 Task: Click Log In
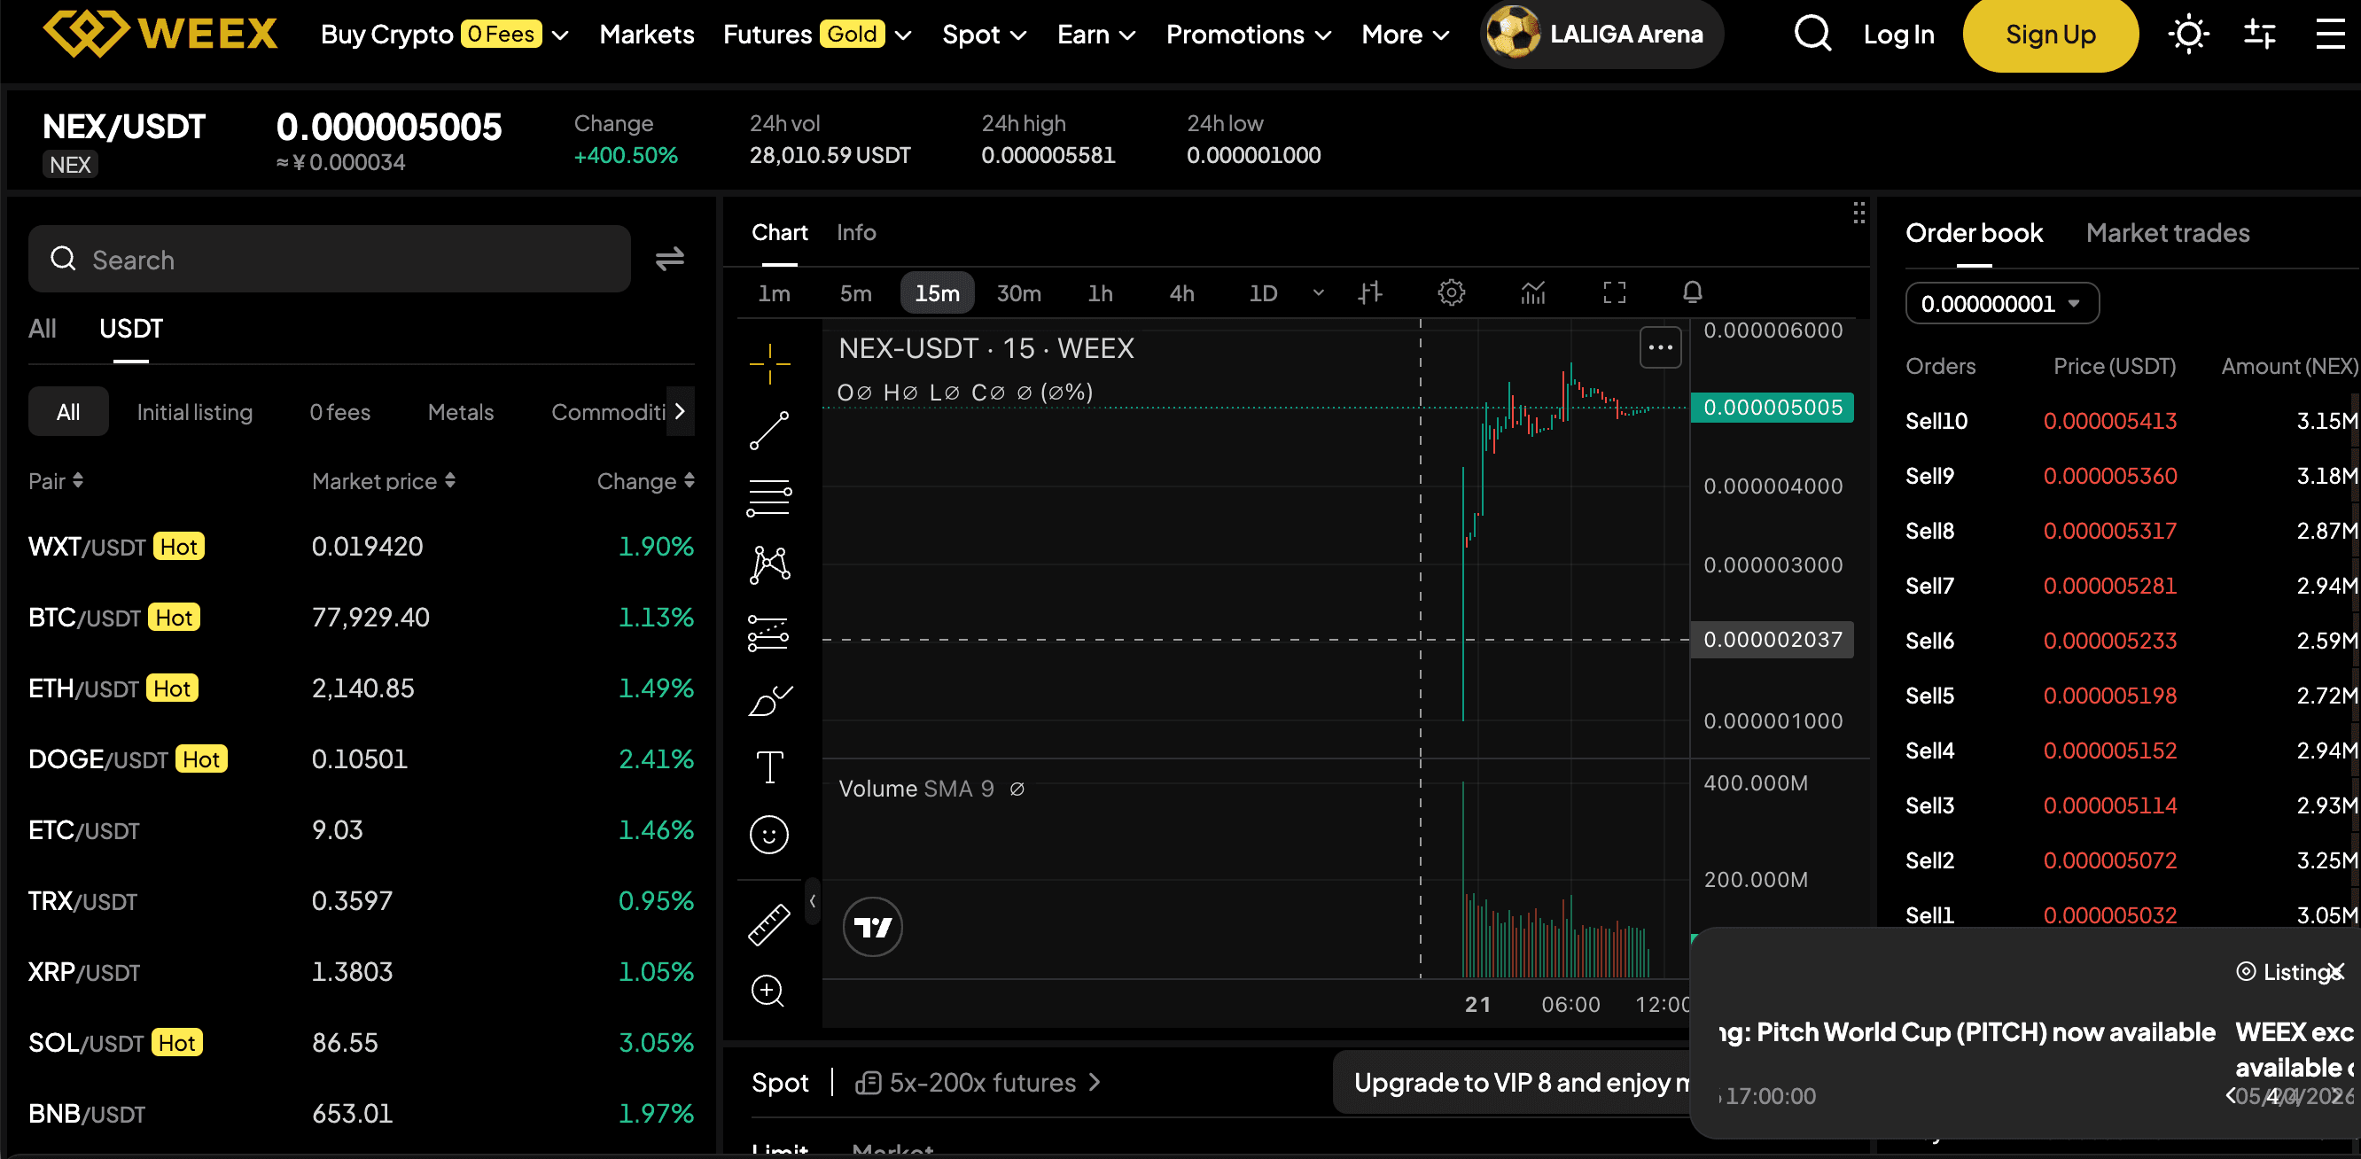tap(1898, 35)
